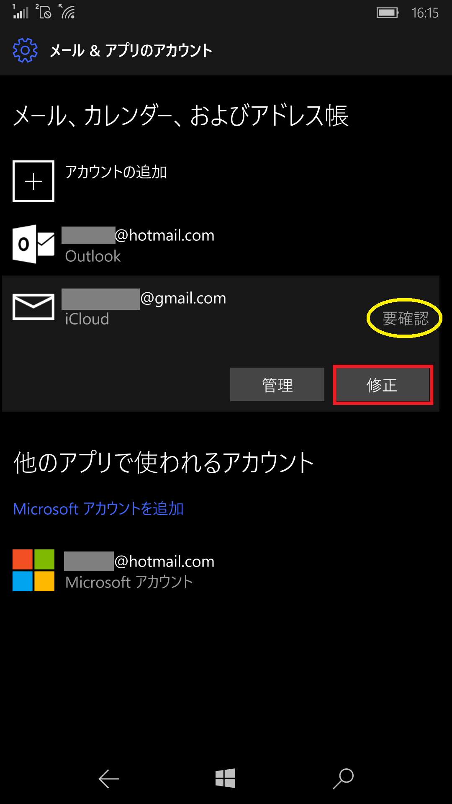Click the 修正 button
Image resolution: width=452 pixels, height=804 pixels.
coord(383,385)
